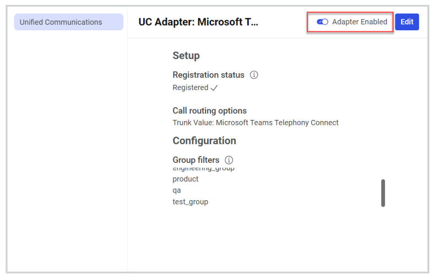Click the 'Setup' section heading
The image size is (433, 275).
[x=186, y=56]
